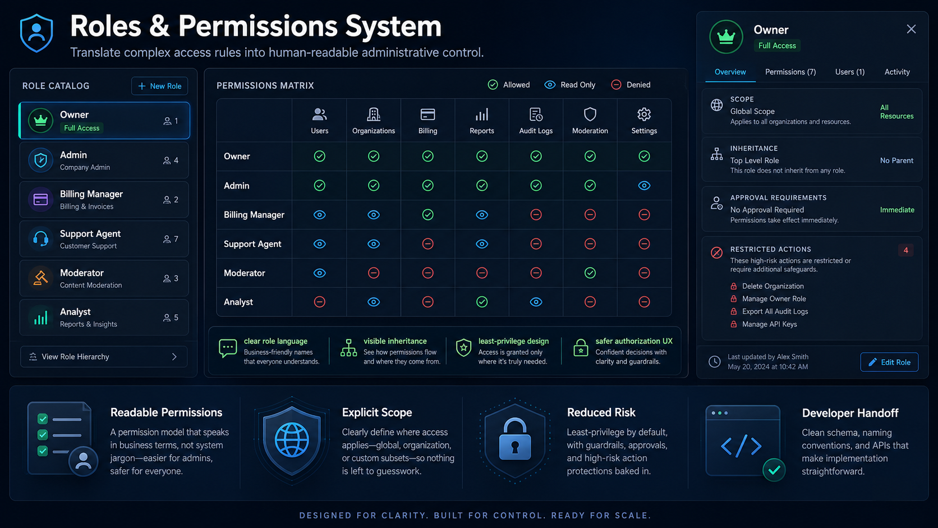Select the Billing Manager role card

(104, 200)
